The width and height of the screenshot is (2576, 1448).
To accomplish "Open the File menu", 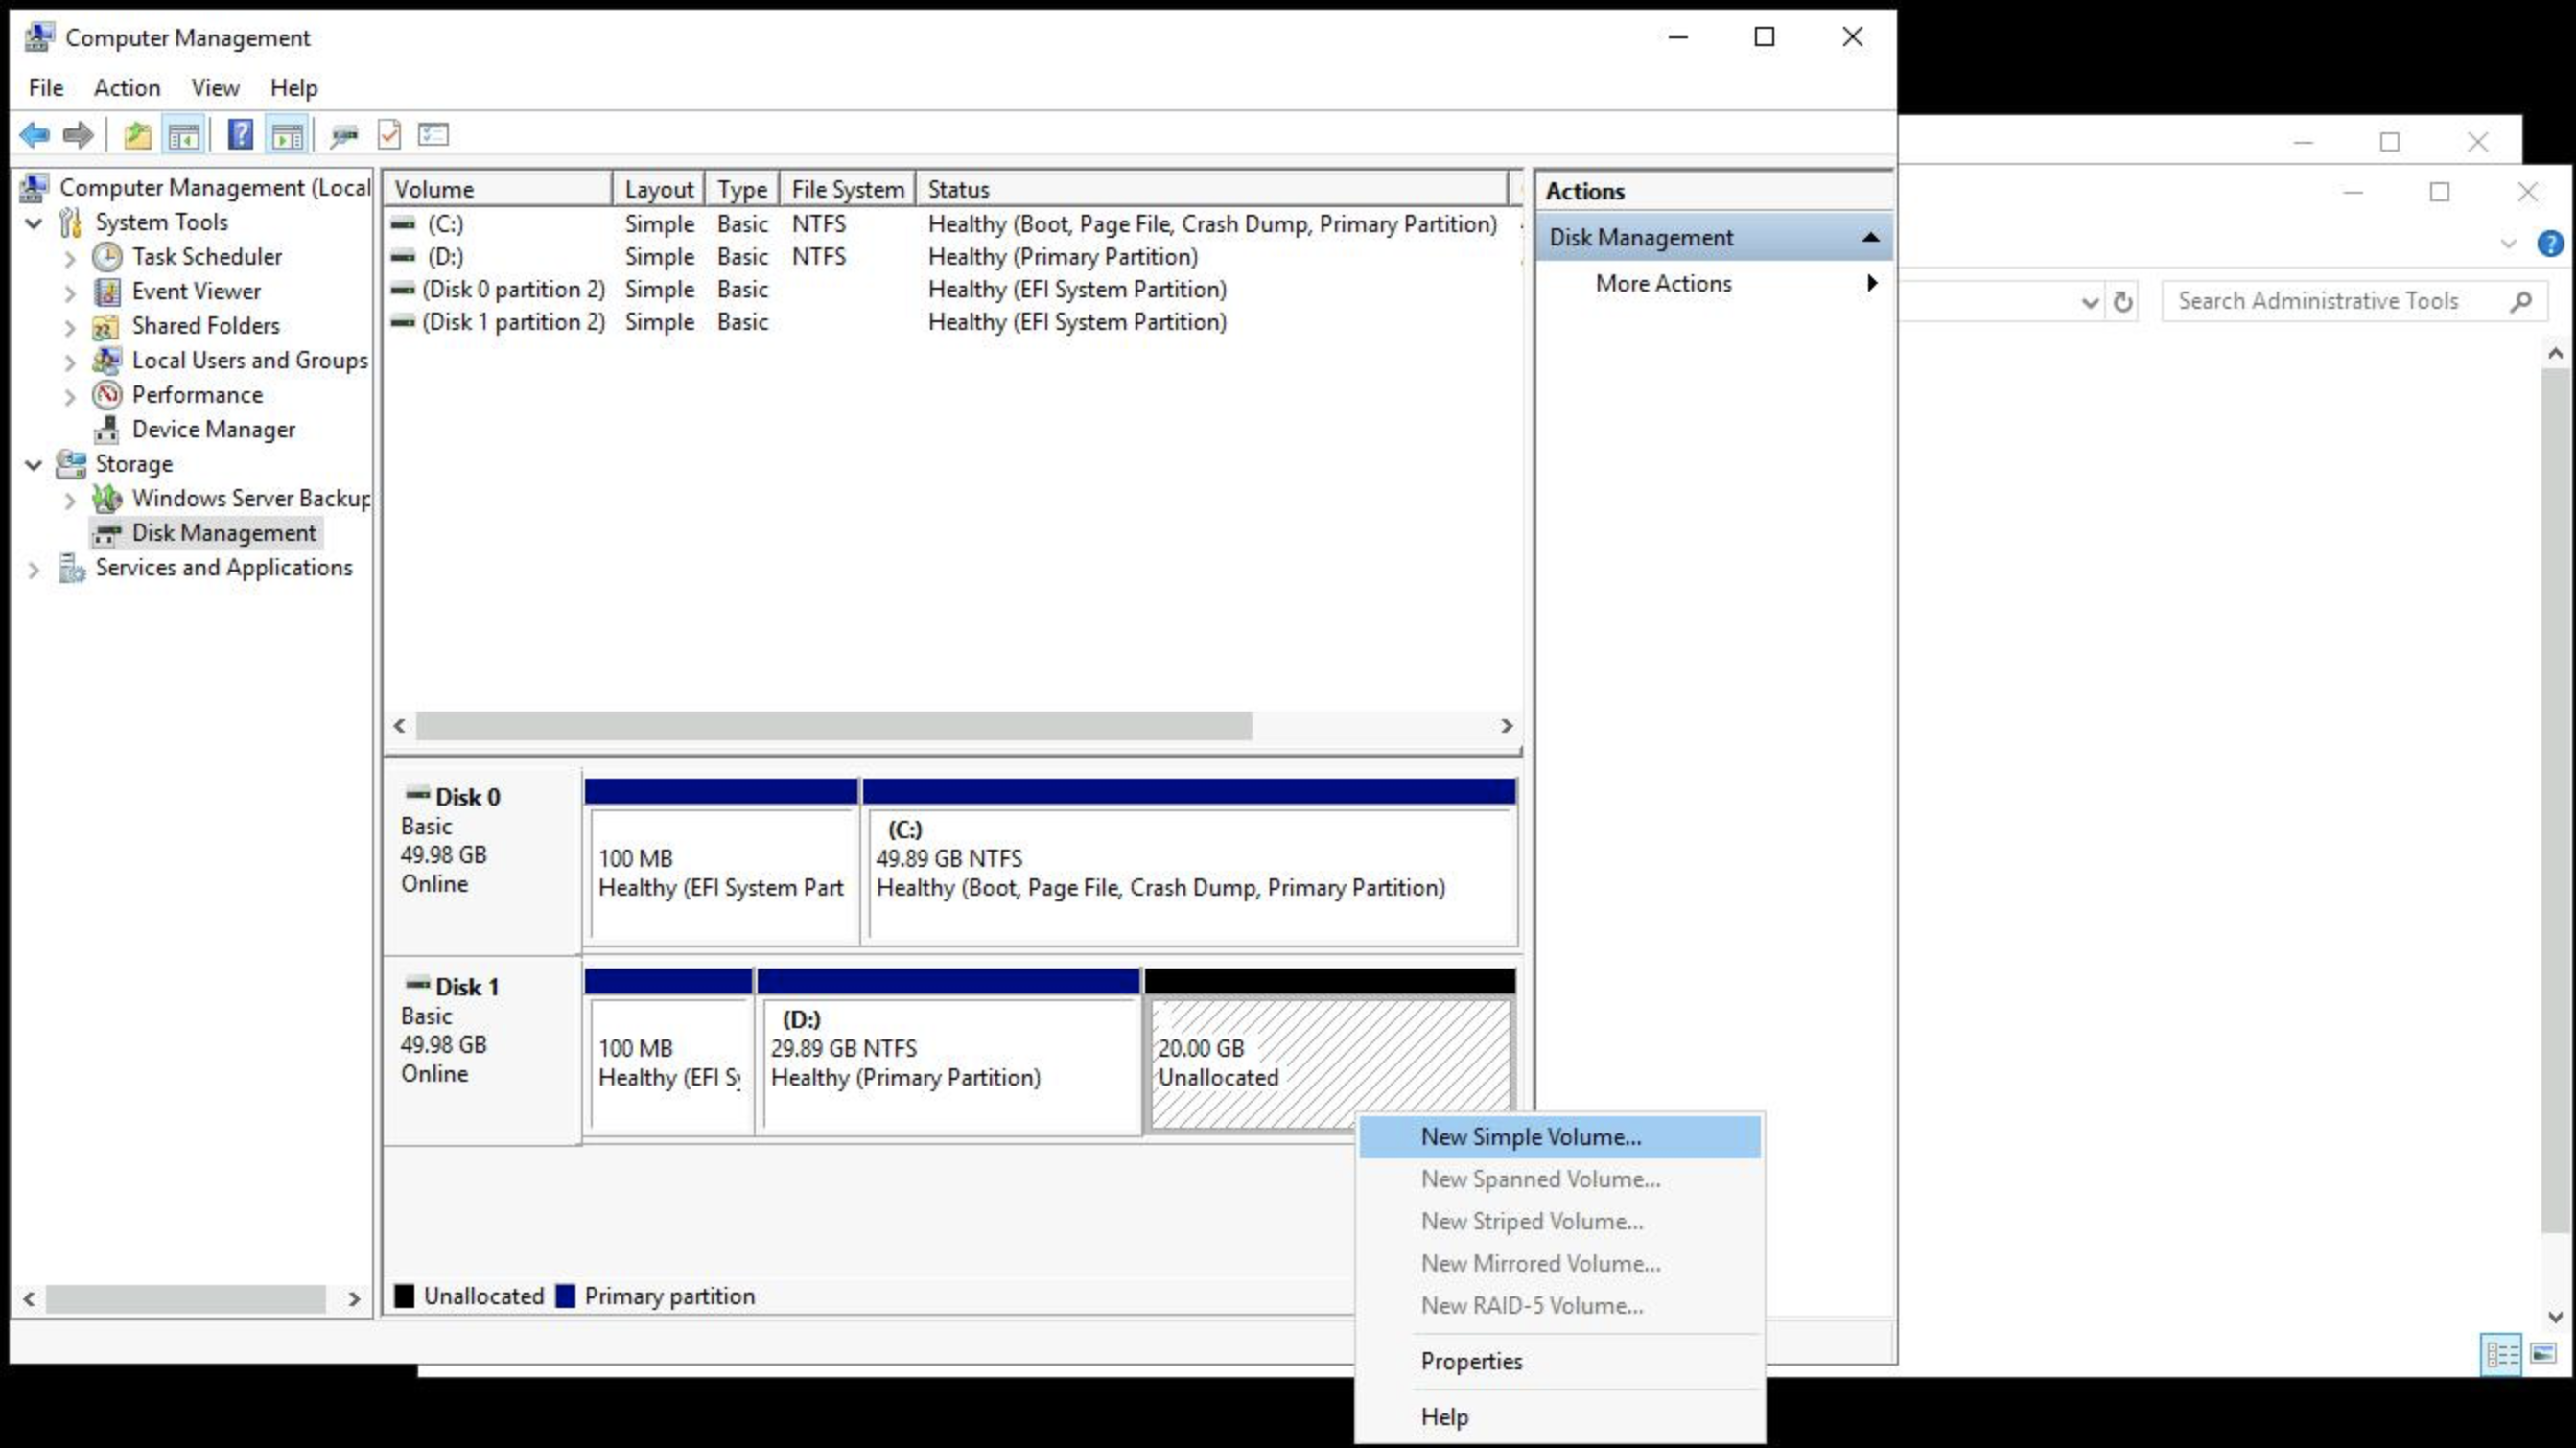I will click(46, 88).
